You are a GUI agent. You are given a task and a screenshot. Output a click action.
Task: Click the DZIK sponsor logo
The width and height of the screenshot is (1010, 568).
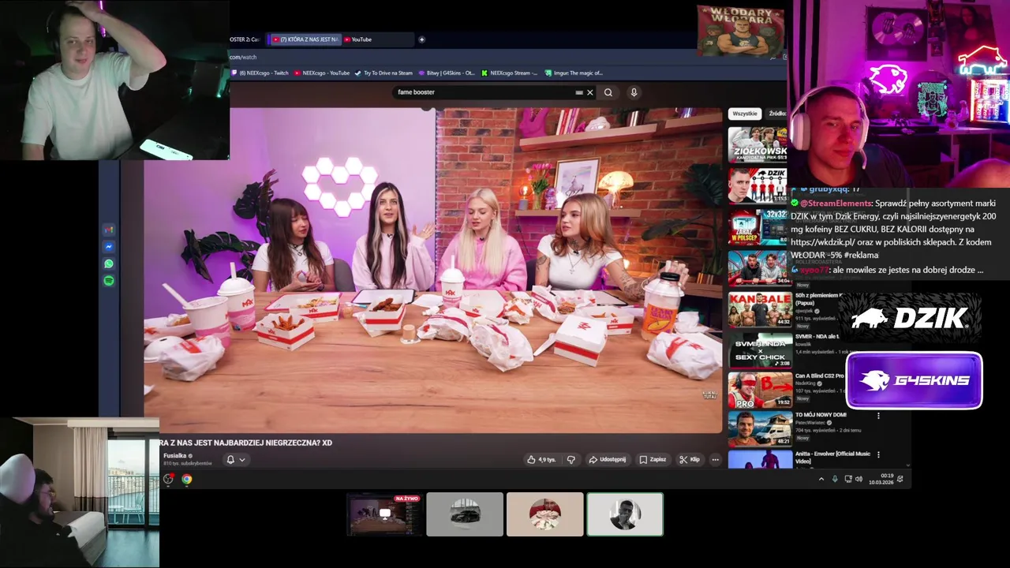pos(910,318)
